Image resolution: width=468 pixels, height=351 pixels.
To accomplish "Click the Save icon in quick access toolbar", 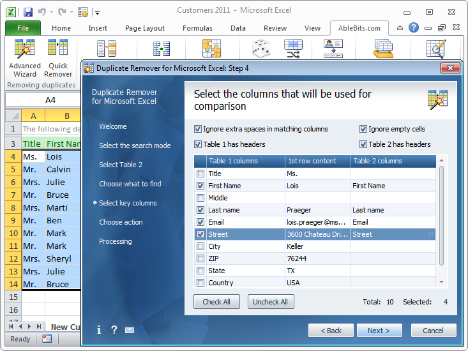I will pyautogui.click(x=28, y=12).
